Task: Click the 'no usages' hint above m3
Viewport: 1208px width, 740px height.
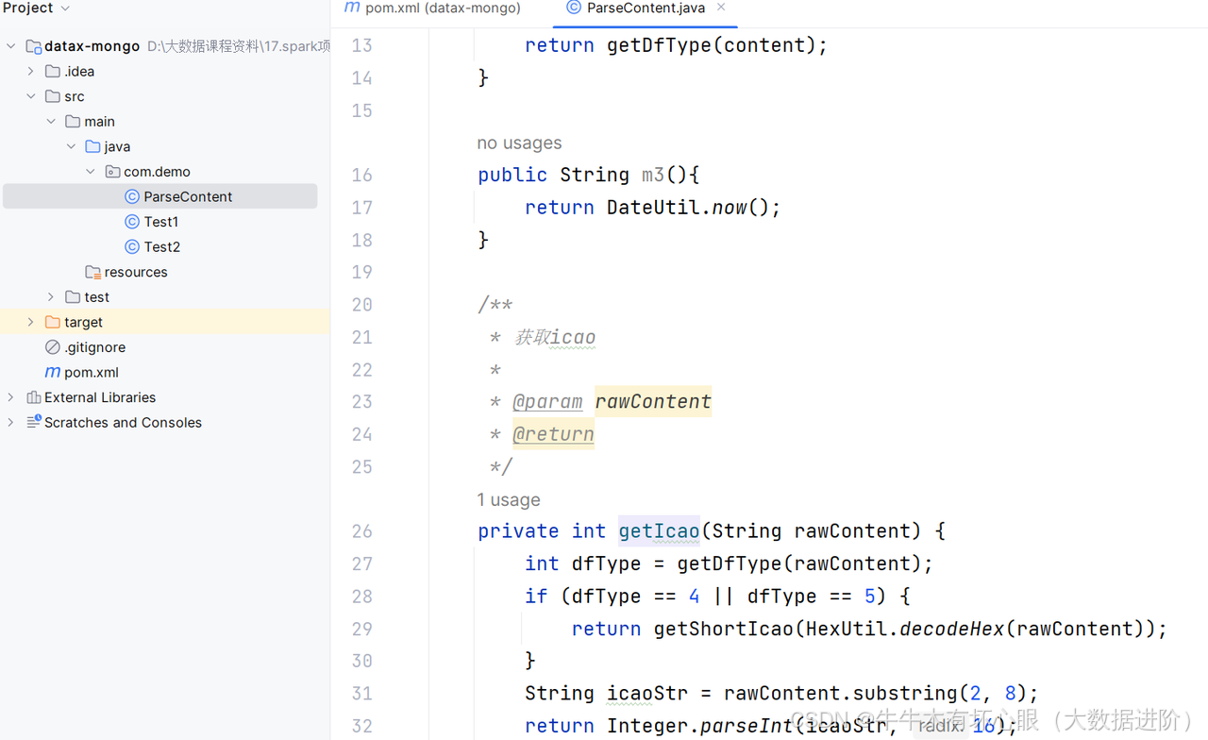Action: (519, 143)
